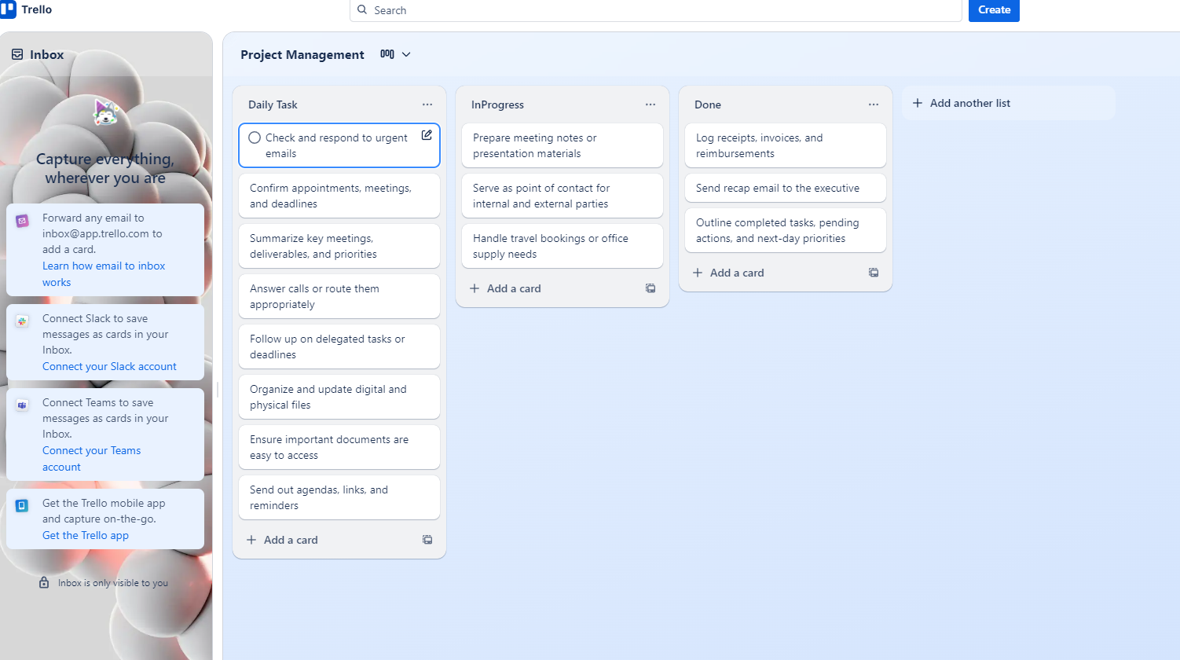Open InProgress list actions menu
1180x660 pixels.
point(650,104)
